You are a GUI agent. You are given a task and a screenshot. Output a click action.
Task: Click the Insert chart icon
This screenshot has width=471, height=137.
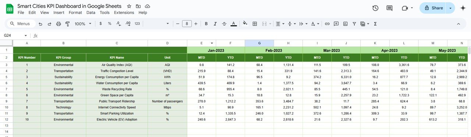(x=345, y=24)
